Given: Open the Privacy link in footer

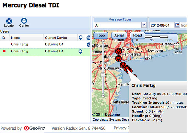Looking at the screenshot, I should 121,128.
